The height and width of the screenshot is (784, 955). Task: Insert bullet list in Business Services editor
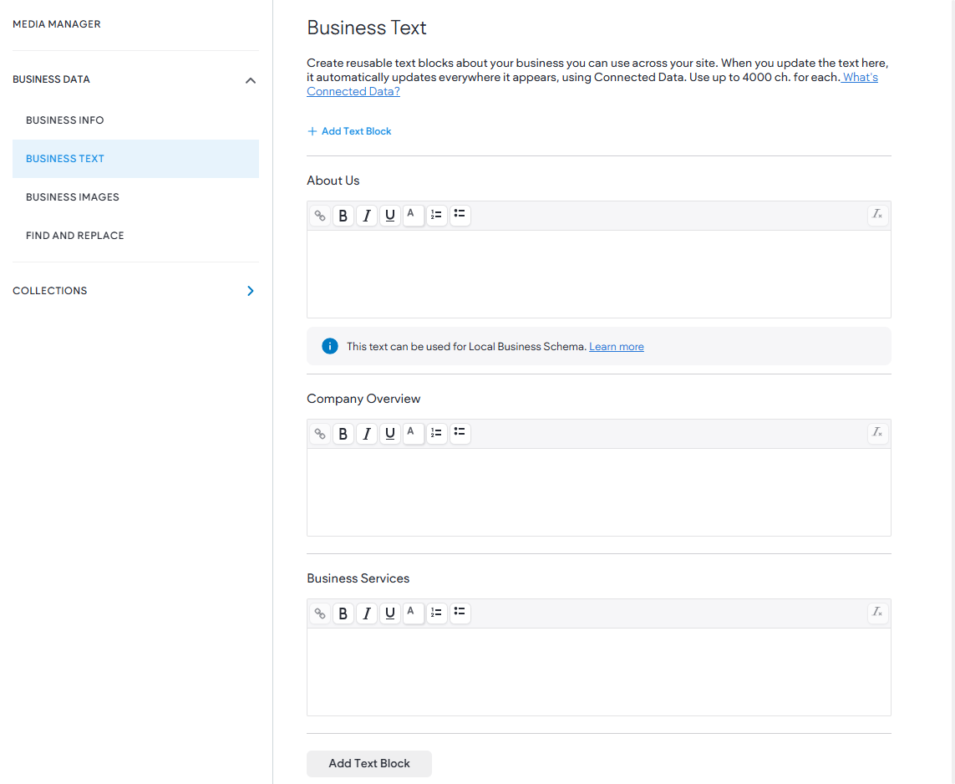click(460, 613)
